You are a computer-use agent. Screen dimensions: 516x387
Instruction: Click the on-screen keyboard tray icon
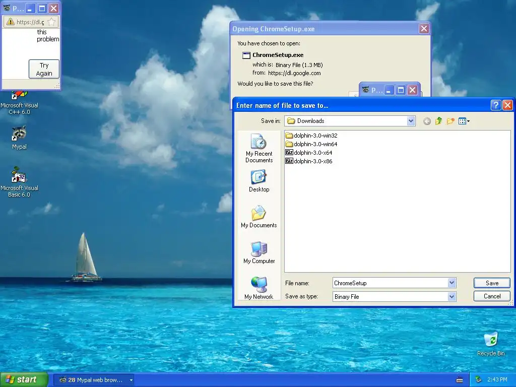click(x=460, y=380)
